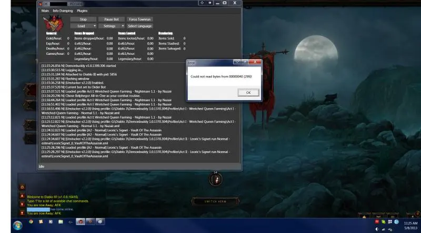Click the top chat gear icon in game
The width and height of the screenshot is (421, 233).
tap(22, 187)
